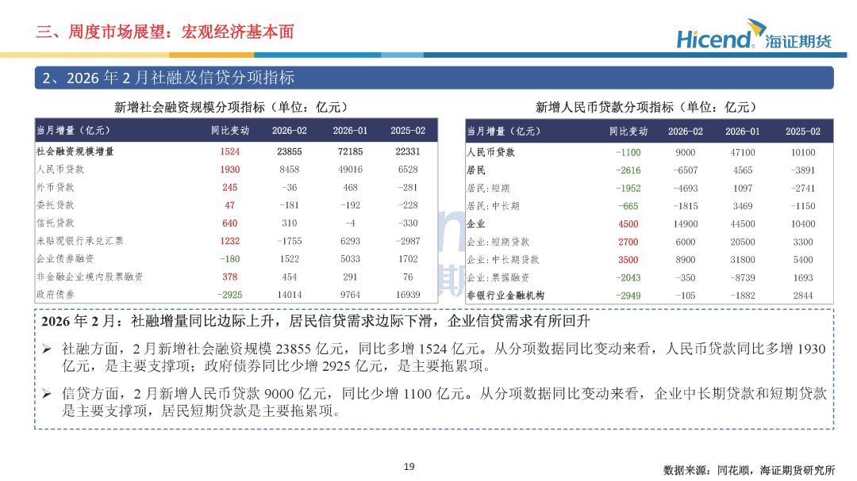Click value -2925 in the 政府债券 row
Viewport: 857px width, 481px height.
point(230,294)
